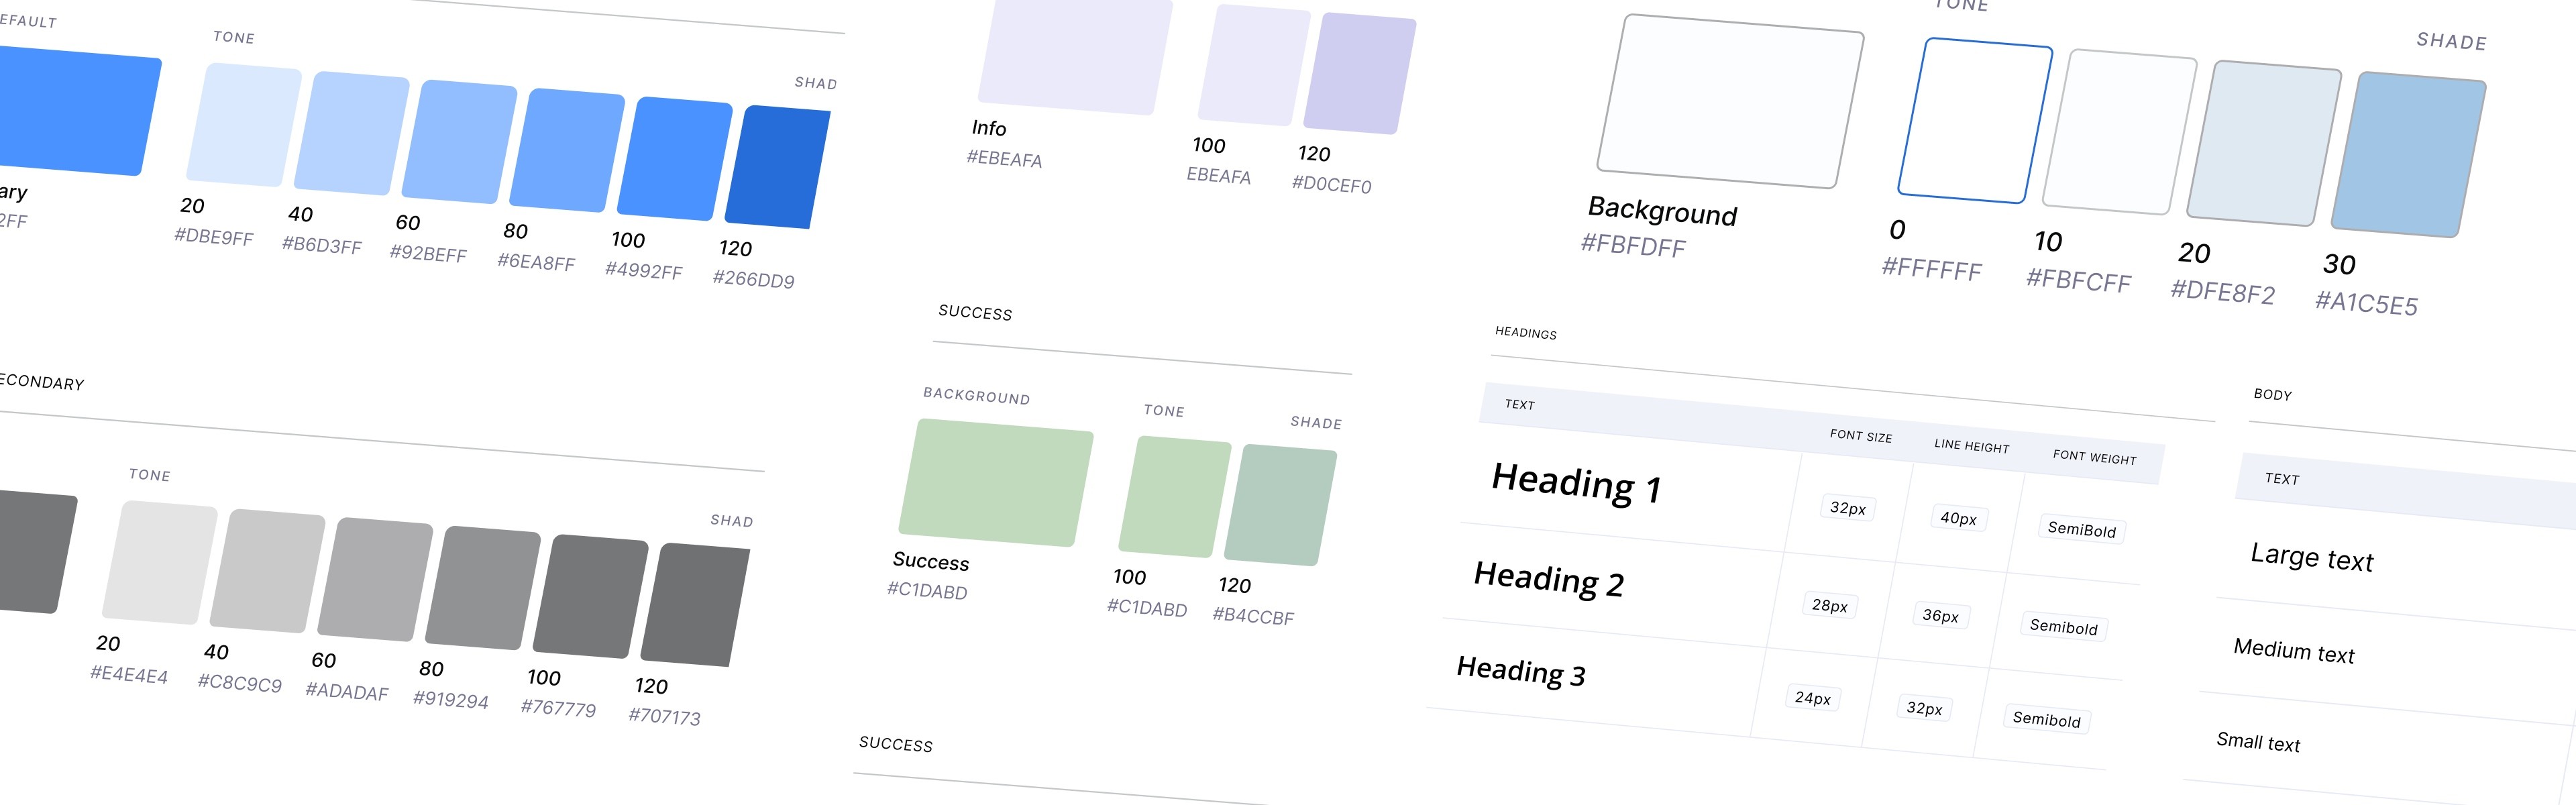
Task: Select the Large text body sample
Action: pos(2311,557)
